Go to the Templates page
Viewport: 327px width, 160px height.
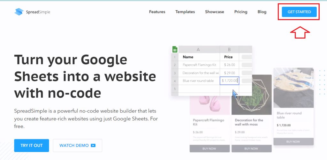(185, 12)
